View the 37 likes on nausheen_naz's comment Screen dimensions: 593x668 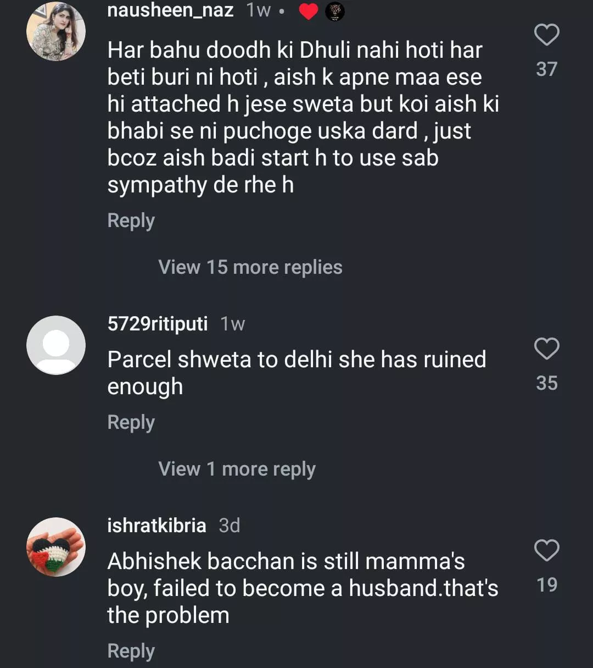pos(546,69)
